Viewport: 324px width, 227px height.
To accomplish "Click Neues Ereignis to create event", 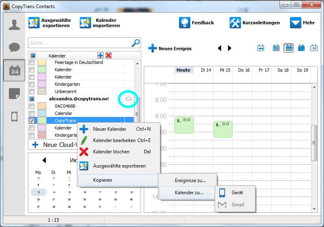I will pyautogui.click(x=170, y=48).
